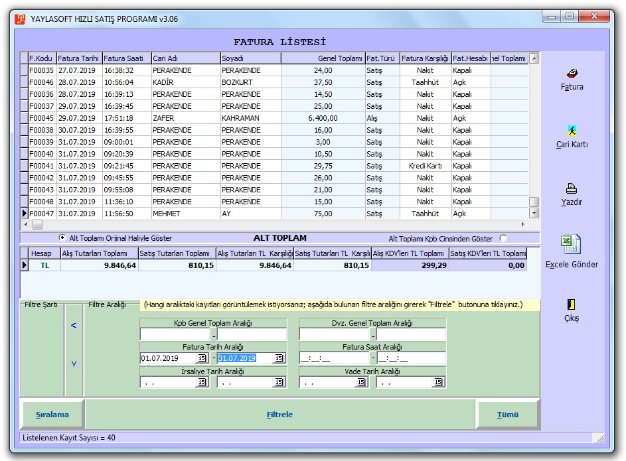This screenshot has width=626, height=461.
Task: Click the < arrow in Filtre Şartı
Action: [74, 326]
